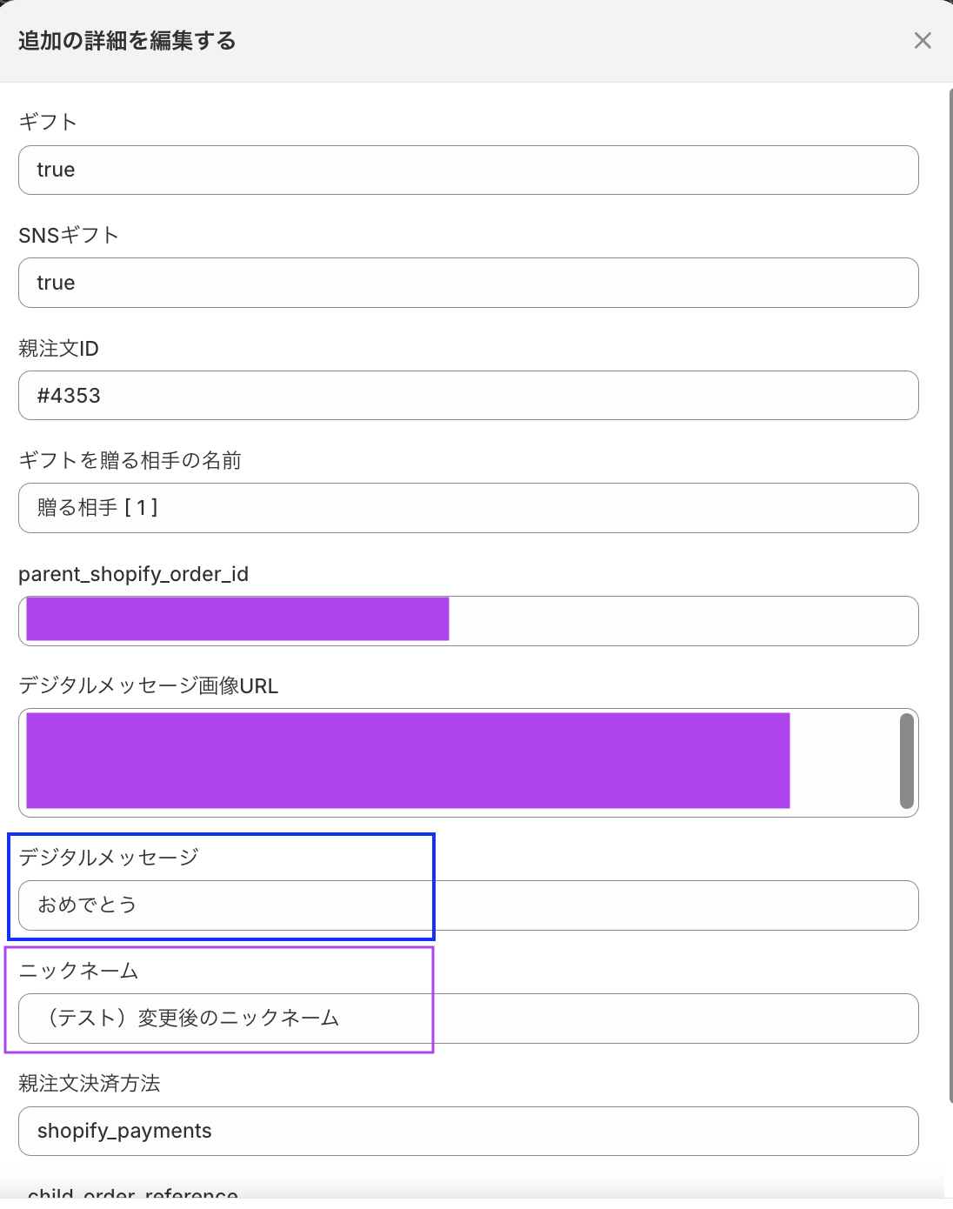Click the 親注文決済方法 label

tap(89, 1084)
